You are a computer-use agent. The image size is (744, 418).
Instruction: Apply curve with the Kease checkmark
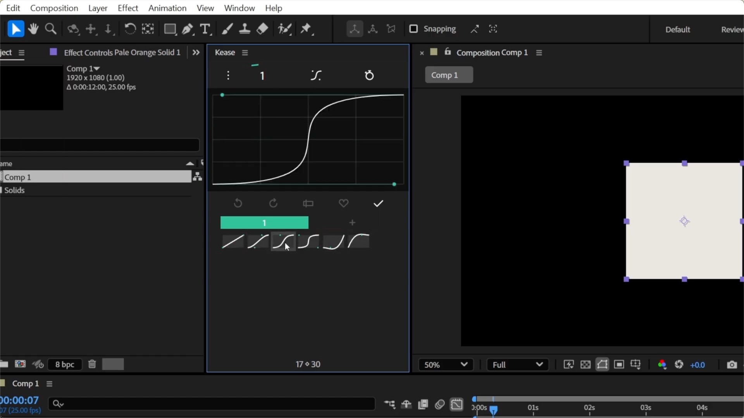coord(378,203)
